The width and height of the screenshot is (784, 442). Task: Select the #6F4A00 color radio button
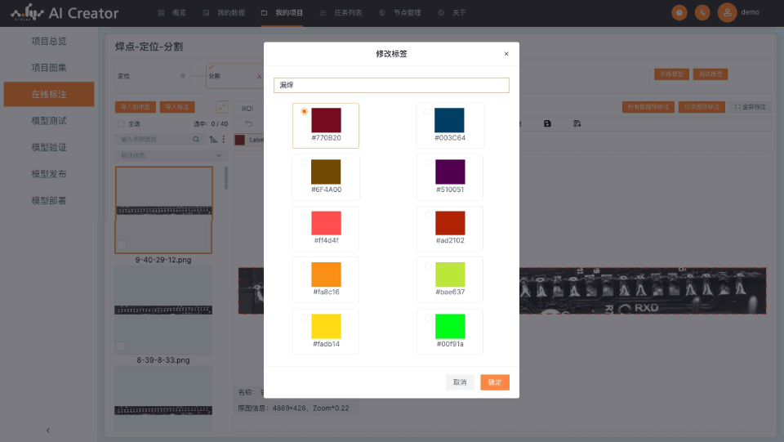[304, 163]
